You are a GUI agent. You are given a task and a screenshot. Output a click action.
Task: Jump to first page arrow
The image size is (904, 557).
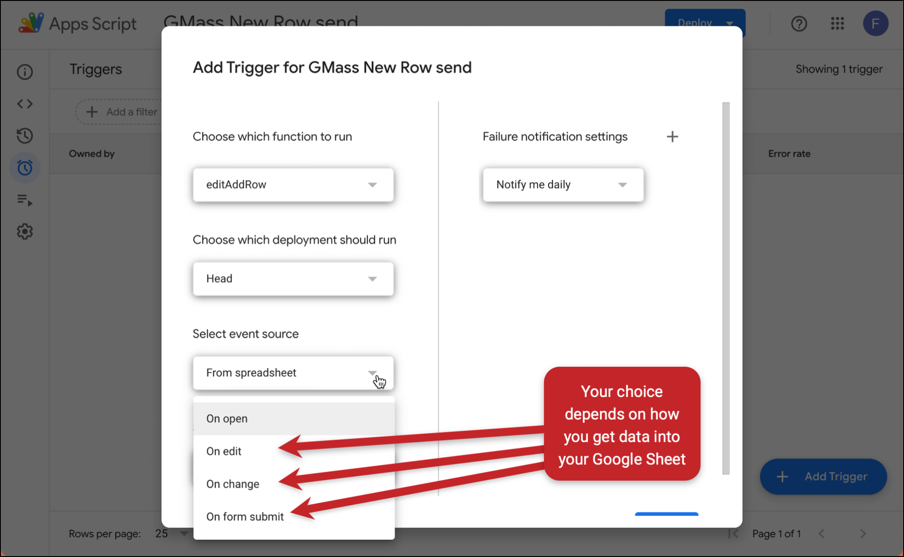pos(734,534)
